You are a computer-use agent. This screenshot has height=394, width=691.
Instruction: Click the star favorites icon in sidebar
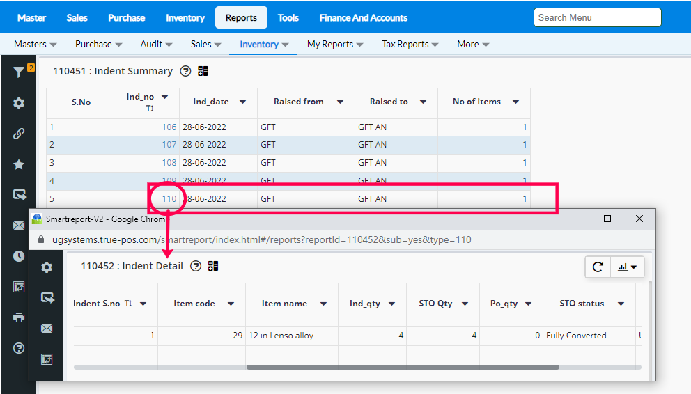point(19,164)
